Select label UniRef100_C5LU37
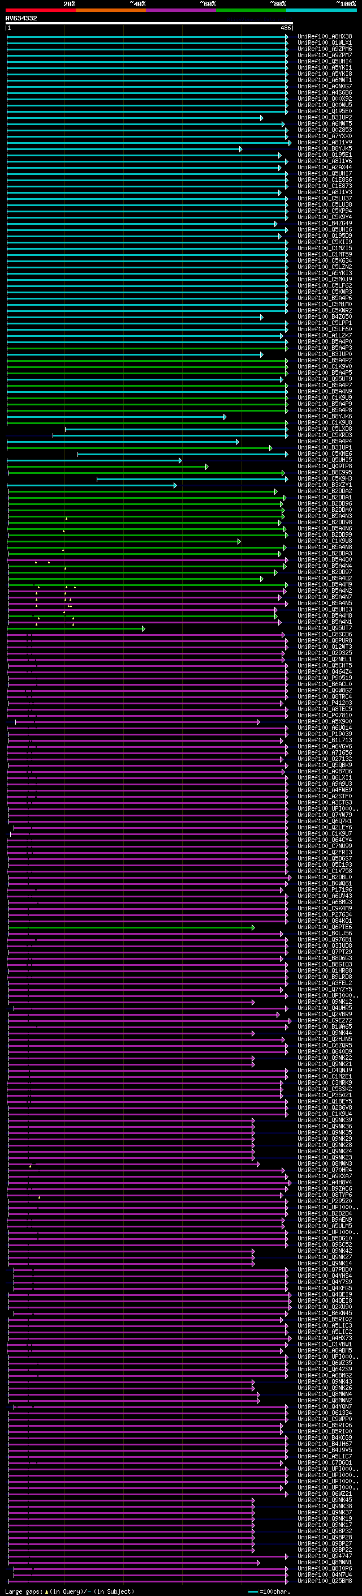 (325, 198)
